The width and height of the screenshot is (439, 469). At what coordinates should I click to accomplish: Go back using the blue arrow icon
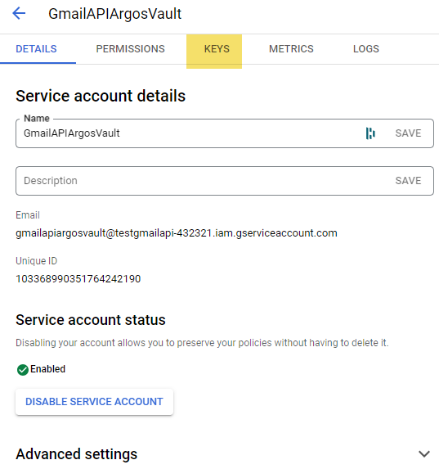pyautogui.click(x=19, y=13)
